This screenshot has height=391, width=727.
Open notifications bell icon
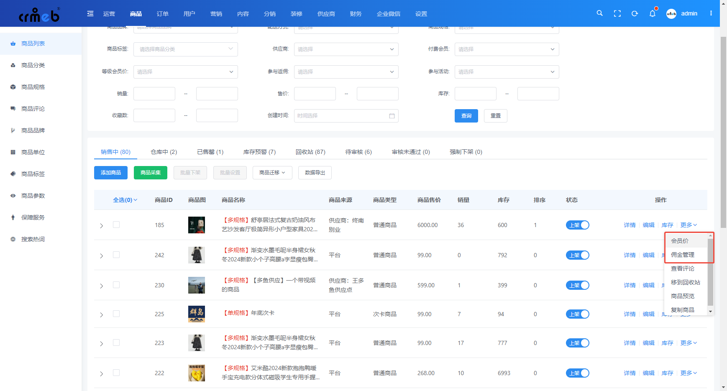(652, 13)
